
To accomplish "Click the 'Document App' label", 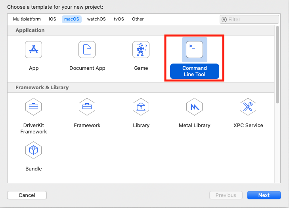I will click(x=87, y=68).
